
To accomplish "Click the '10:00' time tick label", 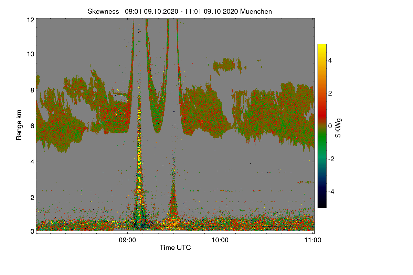I will coord(220,241).
